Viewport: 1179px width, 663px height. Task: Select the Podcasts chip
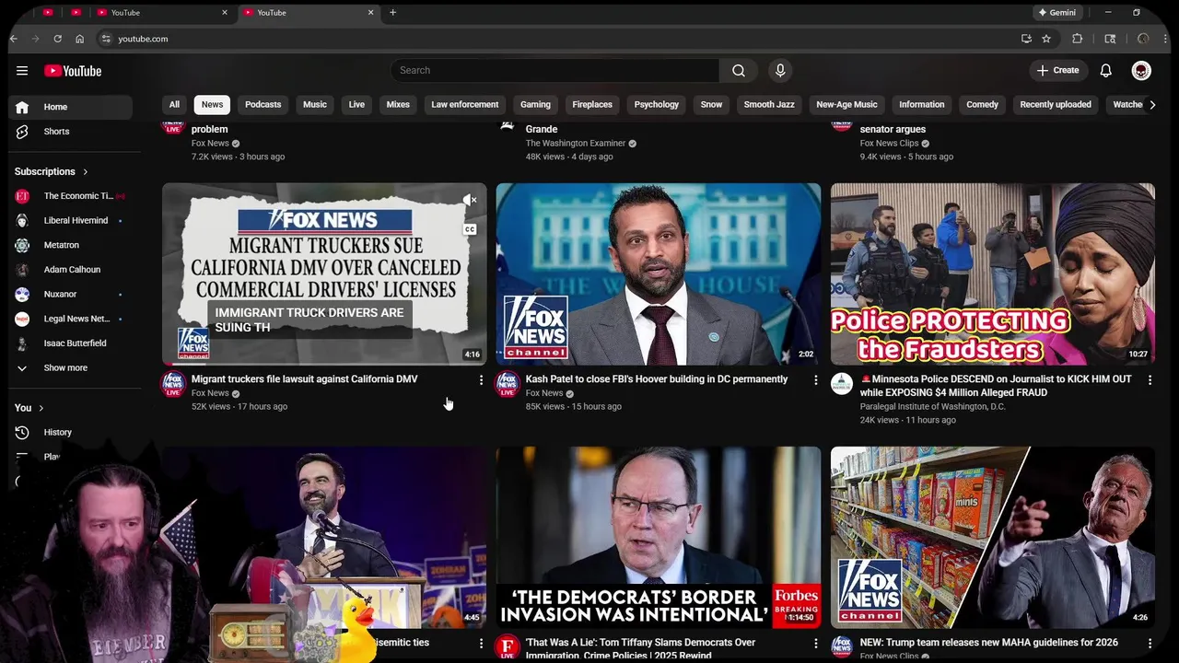pos(263,104)
